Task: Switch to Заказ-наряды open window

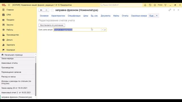Action: pos(17,59)
